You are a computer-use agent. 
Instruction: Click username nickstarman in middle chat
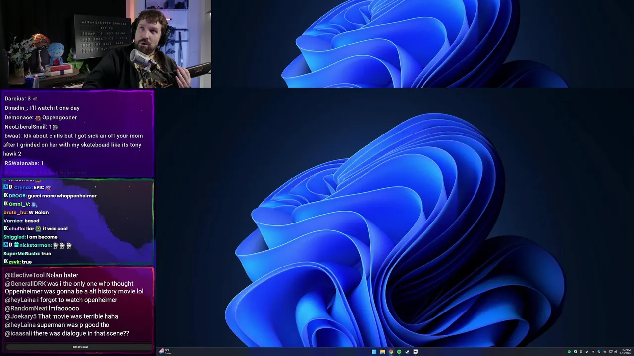[x=35, y=245]
